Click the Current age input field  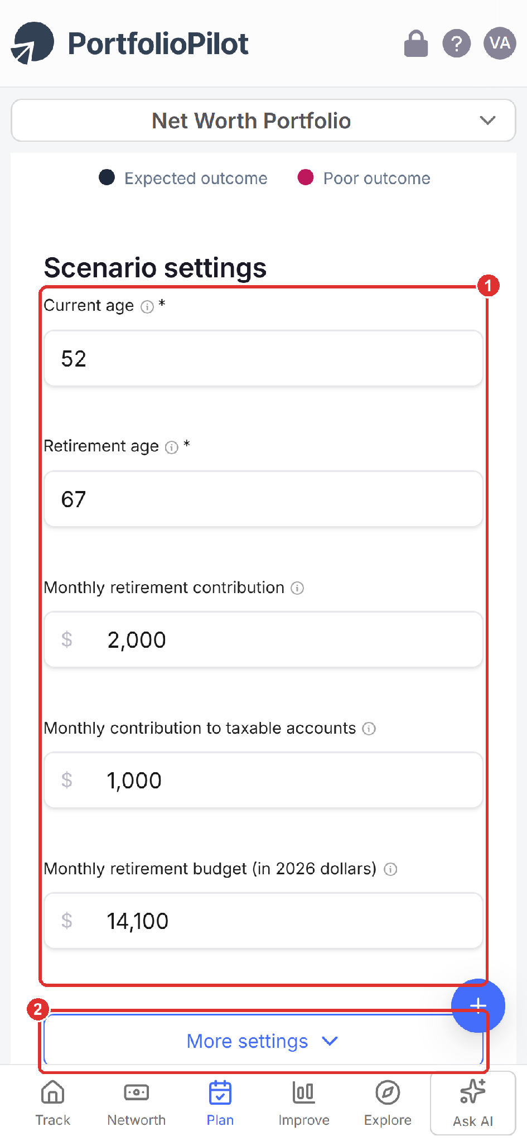(263, 358)
